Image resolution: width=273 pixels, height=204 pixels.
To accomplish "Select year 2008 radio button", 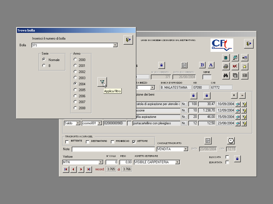I will [x=75, y=108].
